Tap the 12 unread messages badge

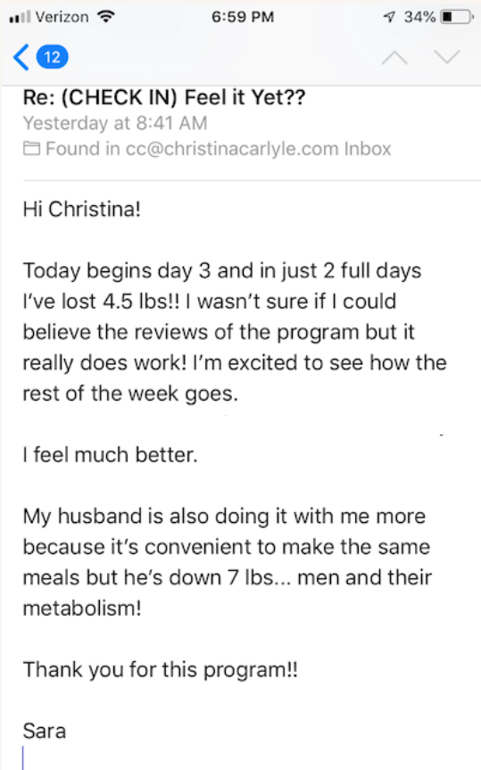coord(53,57)
